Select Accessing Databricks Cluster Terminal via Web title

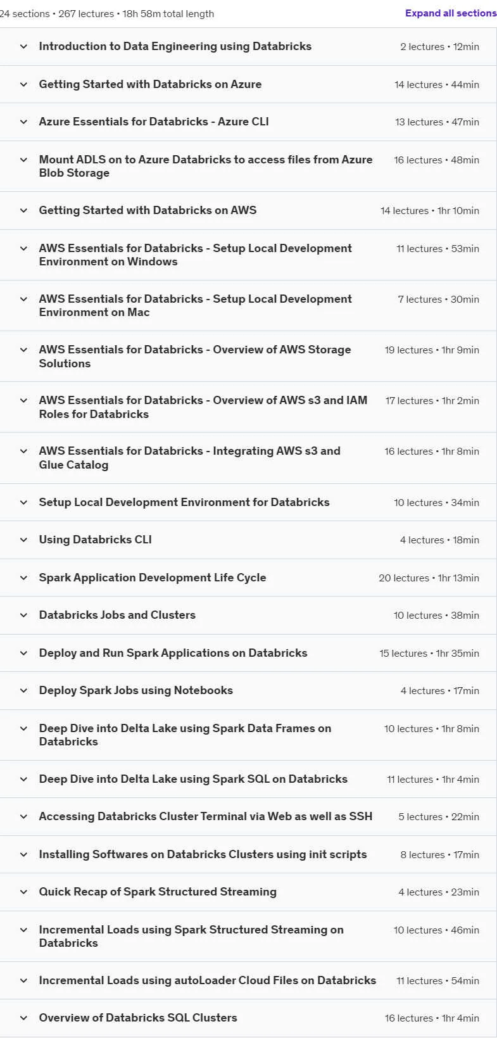pos(206,816)
